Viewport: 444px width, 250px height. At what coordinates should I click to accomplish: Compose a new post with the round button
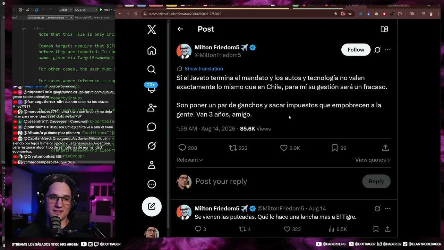[x=152, y=207]
